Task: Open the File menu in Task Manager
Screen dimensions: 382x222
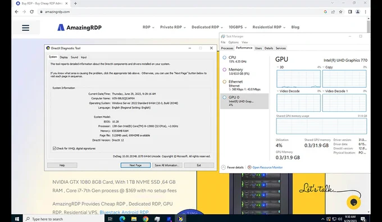Action: click(223, 42)
